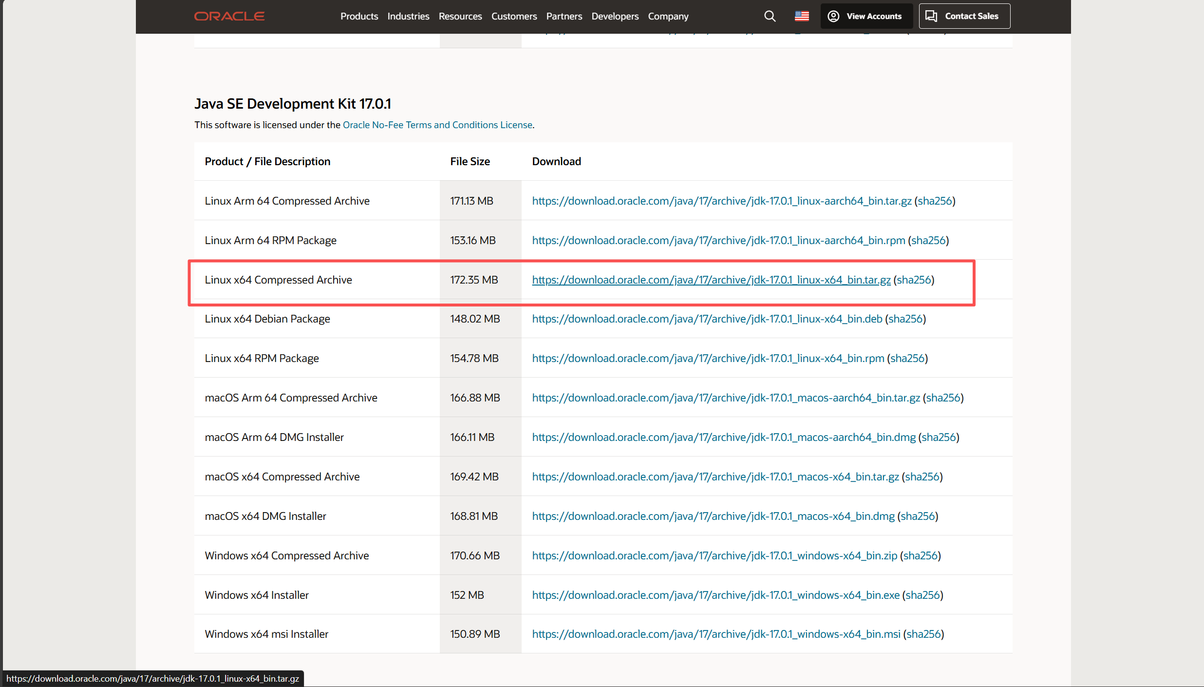This screenshot has height=687, width=1204.
Task: Download Linux x64 Compressed Archive tar.gz
Action: tap(711, 280)
